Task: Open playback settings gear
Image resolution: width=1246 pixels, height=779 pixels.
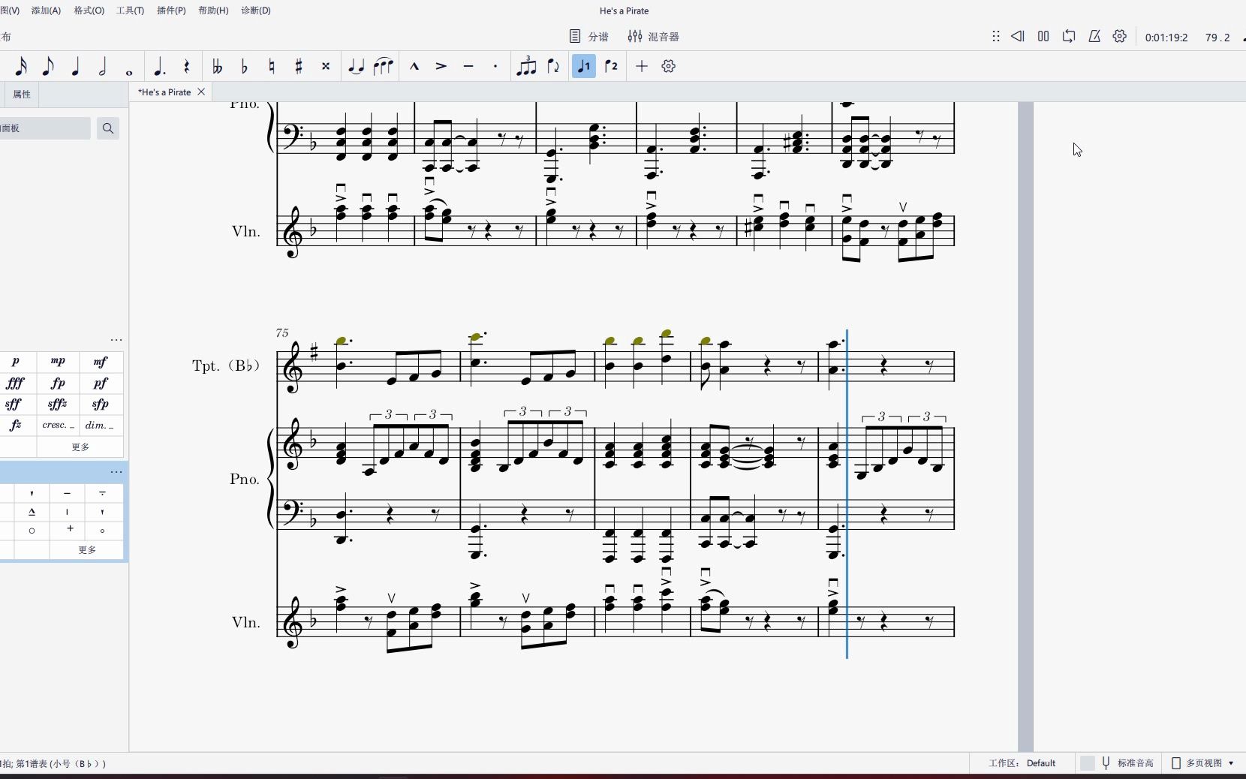Action: point(1120,36)
